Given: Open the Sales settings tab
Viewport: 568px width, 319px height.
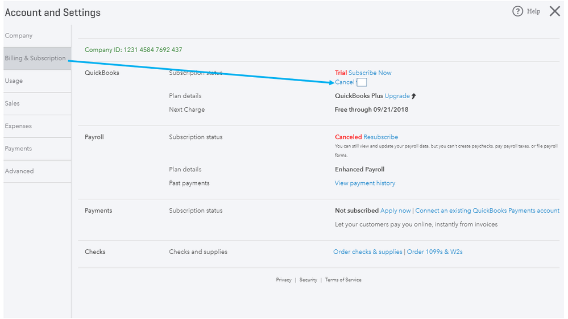Looking at the screenshot, I should tap(13, 103).
